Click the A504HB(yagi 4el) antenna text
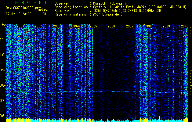This screenshot has width=192, height=122. coord(108,14)
